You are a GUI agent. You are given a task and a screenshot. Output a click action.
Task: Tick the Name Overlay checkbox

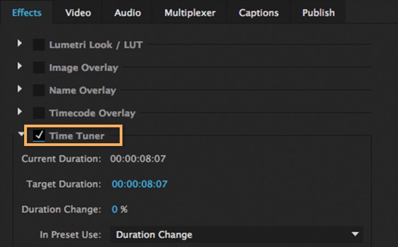click(39, 91)
